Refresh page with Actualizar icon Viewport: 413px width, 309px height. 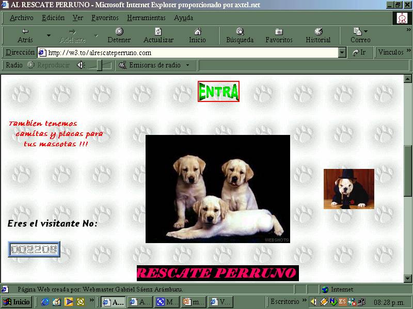(158, 32)
